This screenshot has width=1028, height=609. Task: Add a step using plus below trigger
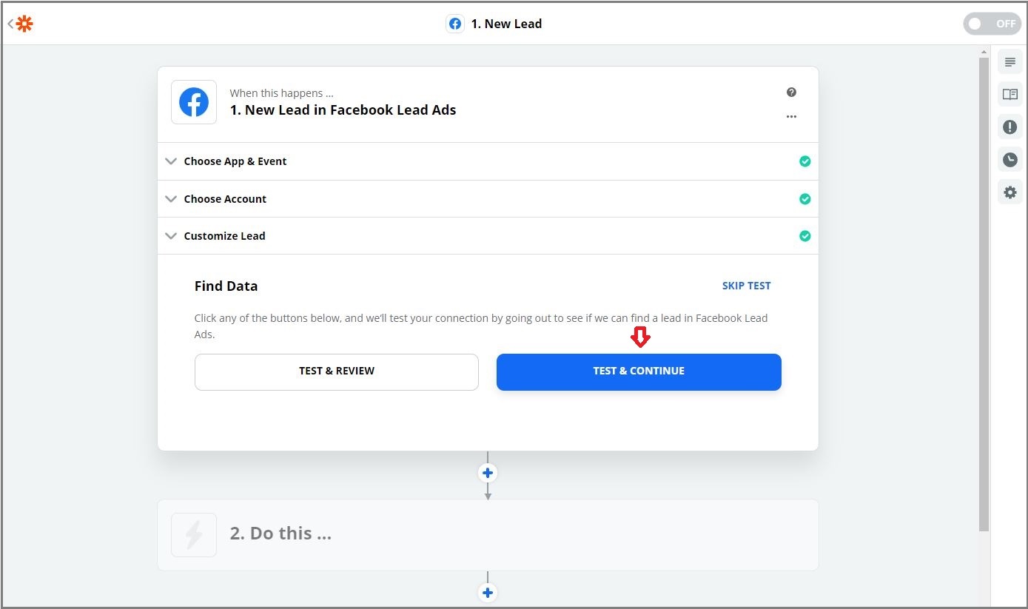click(488, 473)
